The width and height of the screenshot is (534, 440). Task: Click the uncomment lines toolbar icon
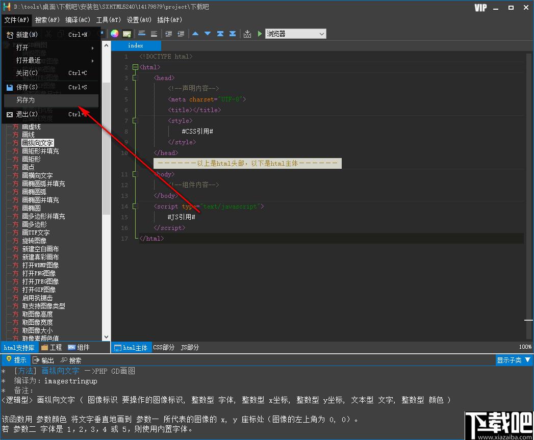tap(154, 34)
